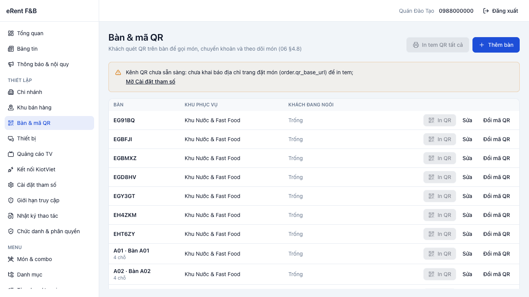The height and width of the screenshot is (297, 529).
Task: Click the Bảng tin newspaper icon
Action: [x=11, y=49]
